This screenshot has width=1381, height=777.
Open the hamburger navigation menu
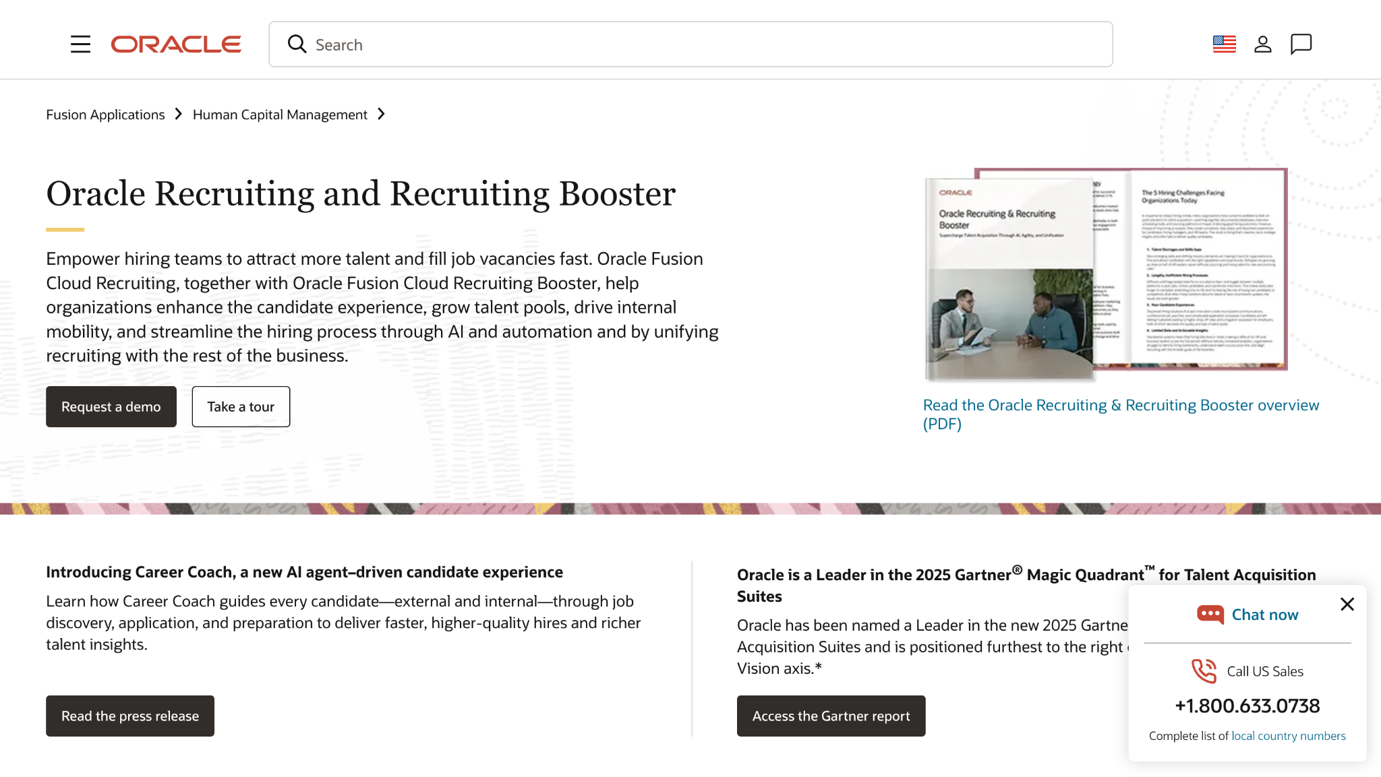80,44
